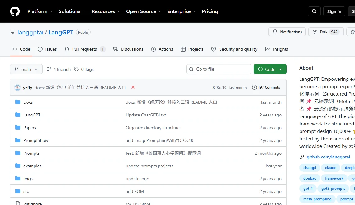
Task: Click the examples folder icon
Action: (x=18, y=166)
